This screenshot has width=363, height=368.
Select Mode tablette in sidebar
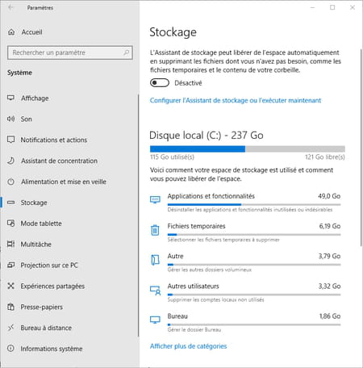(x=41, y=224)
